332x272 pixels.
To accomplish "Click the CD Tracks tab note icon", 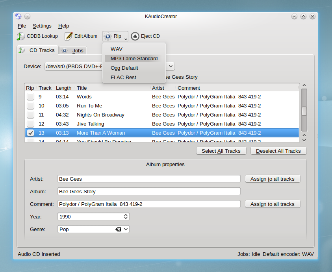I will click(22, 50).
